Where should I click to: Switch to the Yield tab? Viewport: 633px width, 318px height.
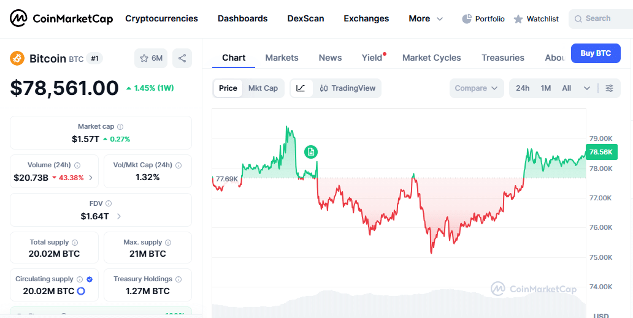(x=372, y=58)
